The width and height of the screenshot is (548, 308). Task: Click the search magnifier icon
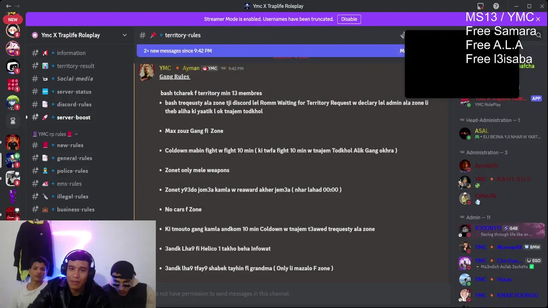(x=539, y=36)
